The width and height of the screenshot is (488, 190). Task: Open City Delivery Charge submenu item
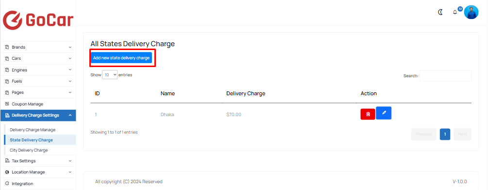pyautogui.click(x=29, y=150)
